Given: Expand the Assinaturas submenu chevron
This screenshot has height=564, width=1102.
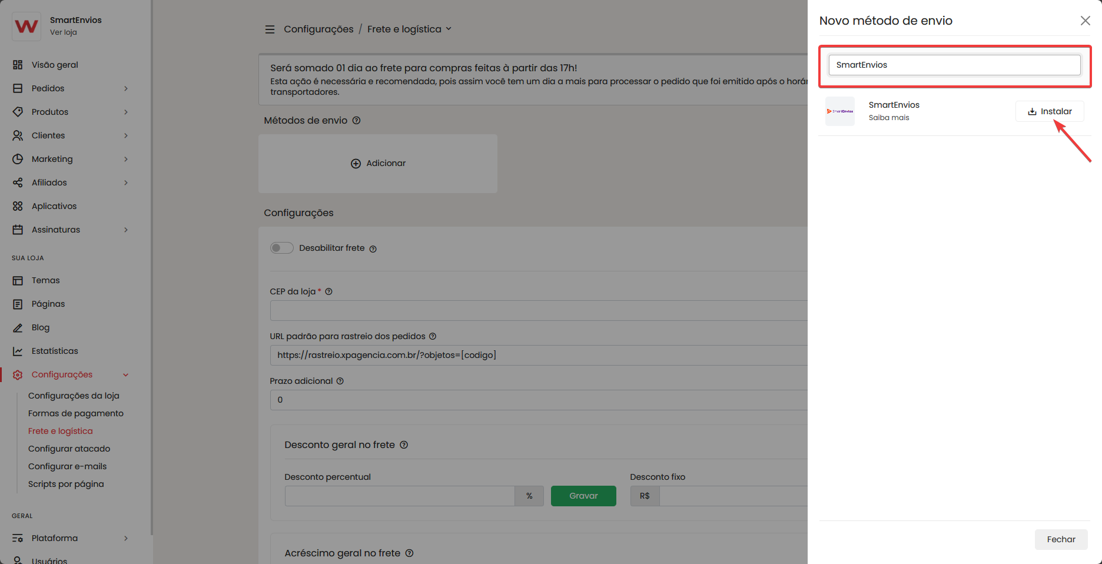Looking at the screenshot, I should (126, 230).
